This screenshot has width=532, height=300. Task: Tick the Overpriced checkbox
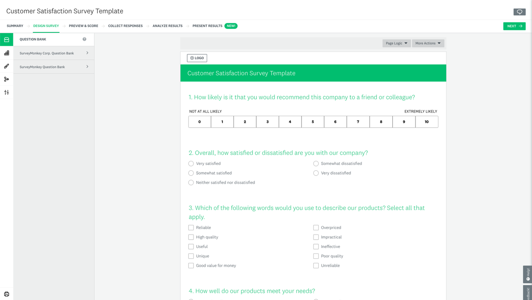point(316,227)
